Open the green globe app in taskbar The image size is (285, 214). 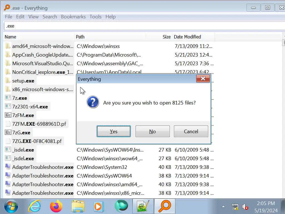click(121, 206)
